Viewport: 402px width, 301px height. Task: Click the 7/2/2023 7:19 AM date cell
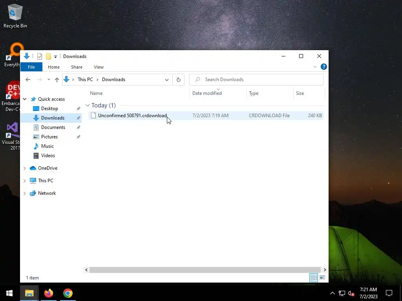(210, 116)
